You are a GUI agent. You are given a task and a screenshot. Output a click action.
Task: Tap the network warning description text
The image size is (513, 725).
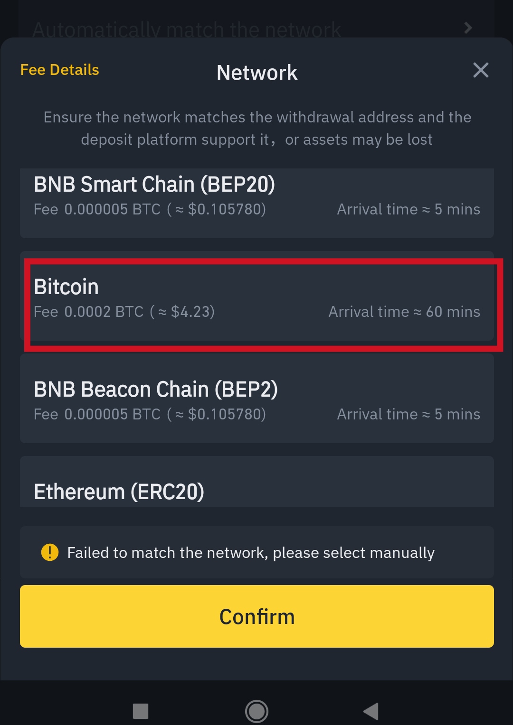[257, 128]
